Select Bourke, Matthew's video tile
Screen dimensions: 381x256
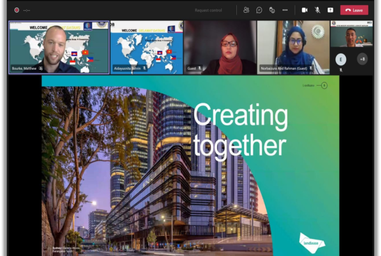[59, 47]
